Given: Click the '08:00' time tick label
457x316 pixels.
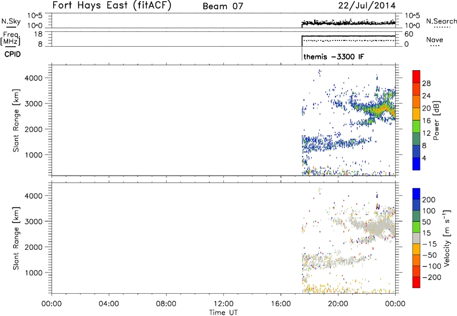Looking at the screenshot, I should coord(166,304).
